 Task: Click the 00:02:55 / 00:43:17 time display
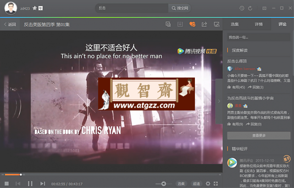coord(67,184)
